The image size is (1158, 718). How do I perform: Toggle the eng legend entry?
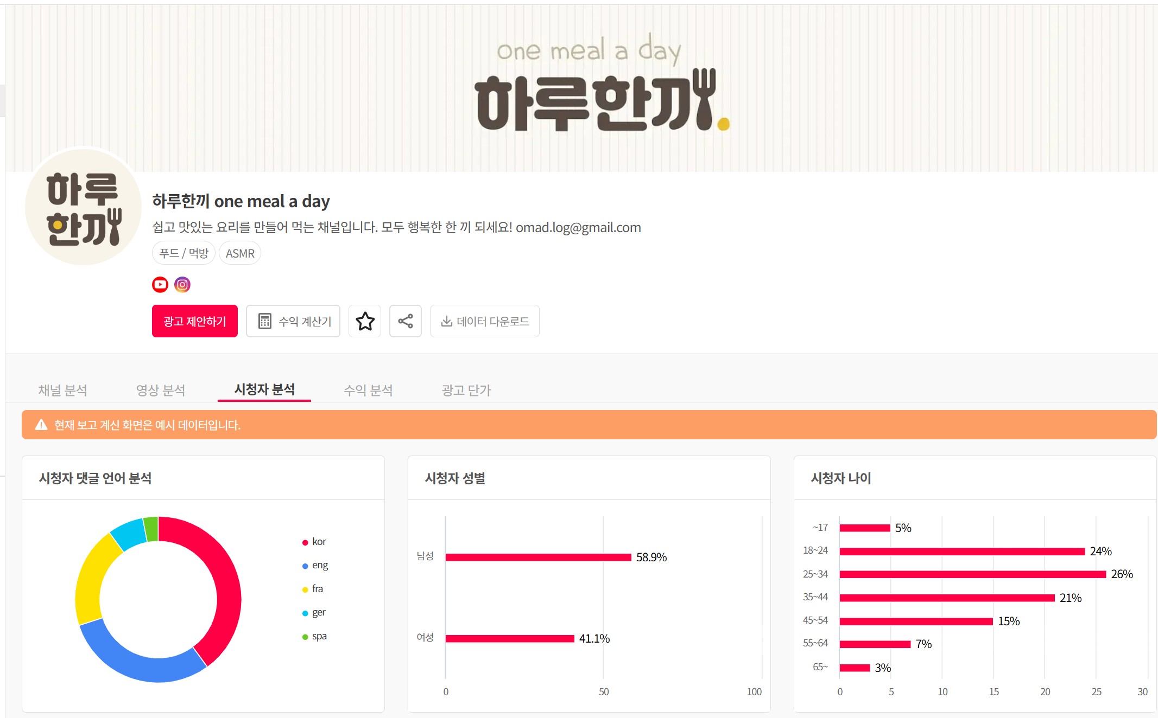click(x=315, y=565)
